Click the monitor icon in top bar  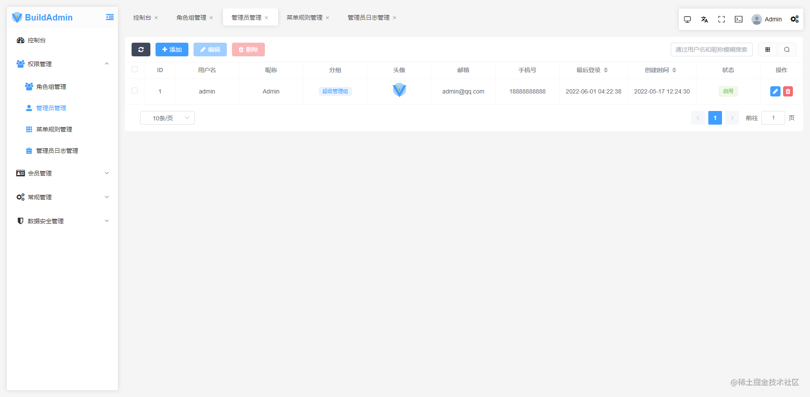pos(687,19)
